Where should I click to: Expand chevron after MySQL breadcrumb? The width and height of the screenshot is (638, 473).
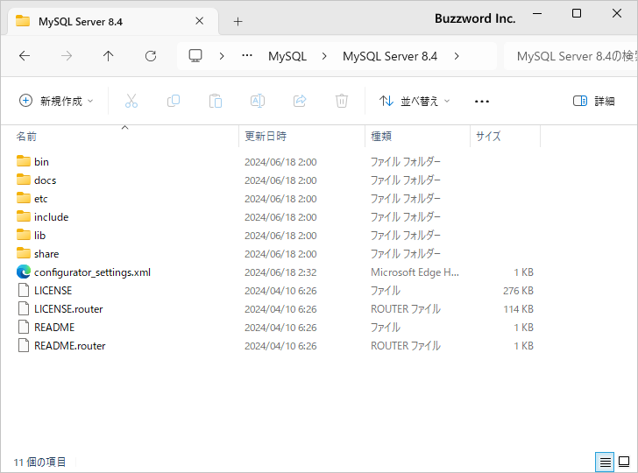(324, 56)
